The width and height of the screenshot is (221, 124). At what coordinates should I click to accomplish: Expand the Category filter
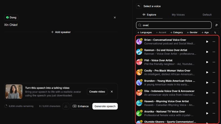[x=177, y=33]
